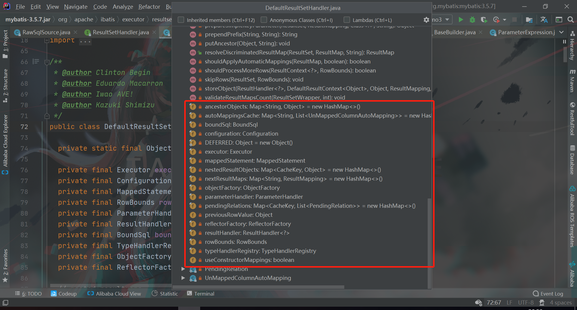Click breadcrumb mybatis-3.5.7.jar
The image size is (577, 310).
click(x=28, y=20)
